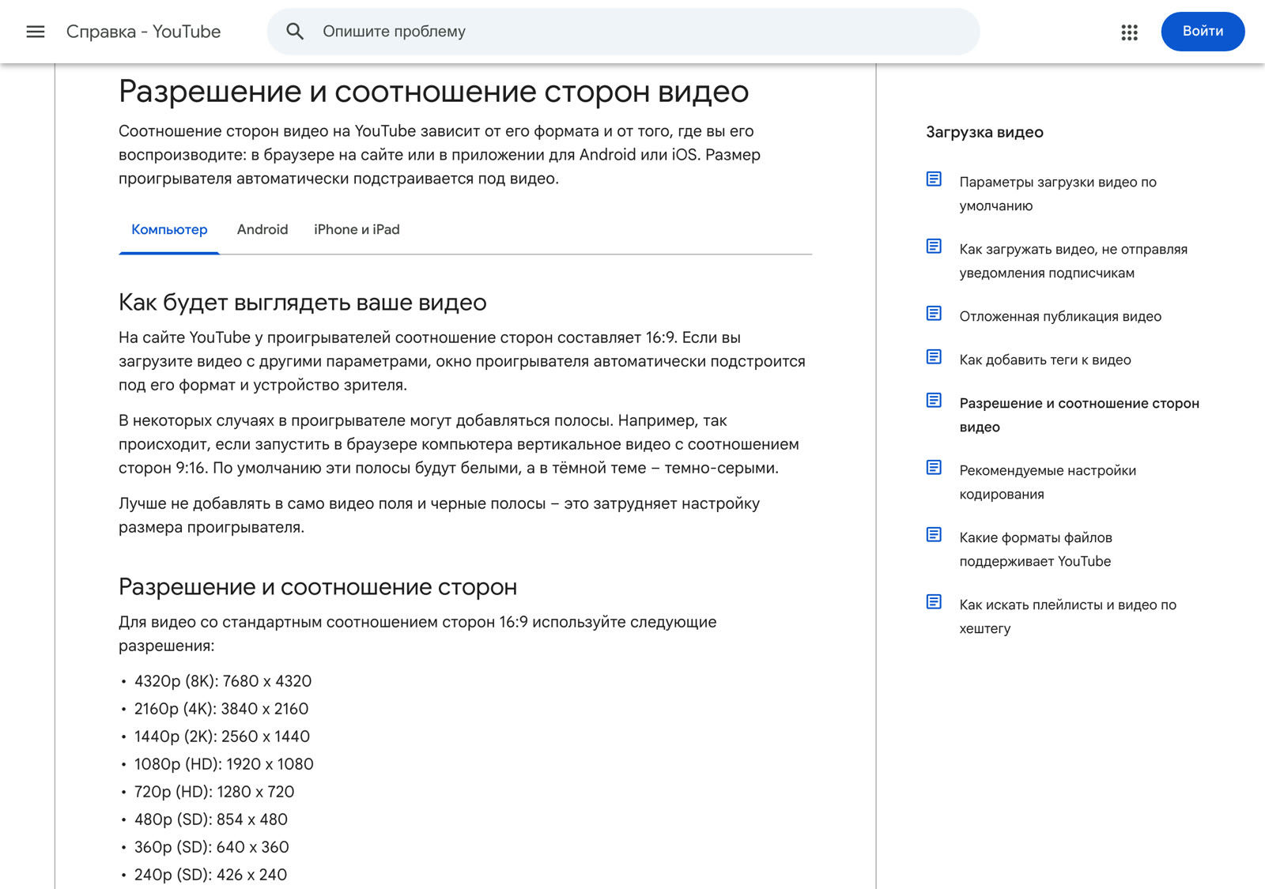Open 'Параметры загрузки видео по умолчанию' article
The width and height of the screenshot is (1265, 889).
pyautogui.click(x=1058, y=194)
